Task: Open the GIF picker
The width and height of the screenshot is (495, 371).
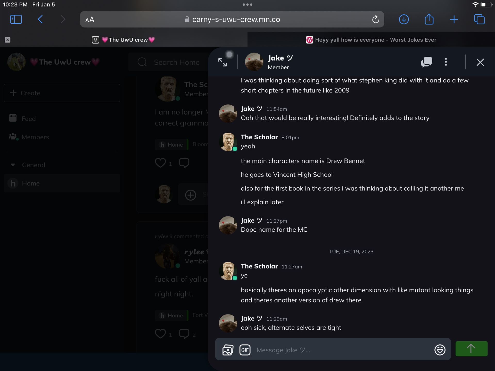Action: [245, 350]
